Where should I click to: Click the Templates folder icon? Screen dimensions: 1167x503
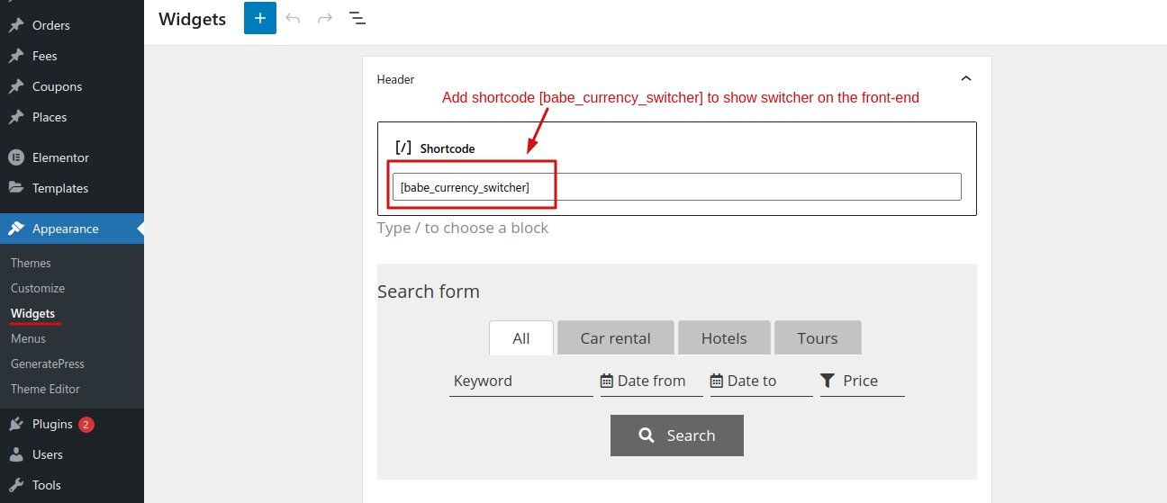click(x=15, y=188)
